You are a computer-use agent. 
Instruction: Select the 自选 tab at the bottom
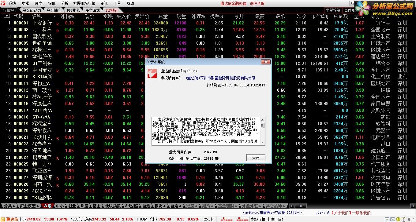coord(146,206)
